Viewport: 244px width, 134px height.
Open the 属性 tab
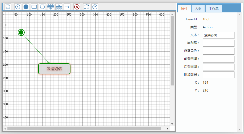point(184,9)
